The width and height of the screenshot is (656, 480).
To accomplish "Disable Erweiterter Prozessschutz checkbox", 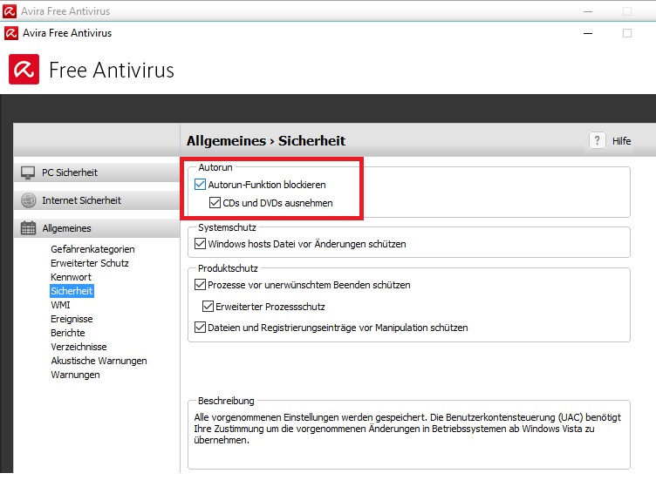I will (208, 307).
